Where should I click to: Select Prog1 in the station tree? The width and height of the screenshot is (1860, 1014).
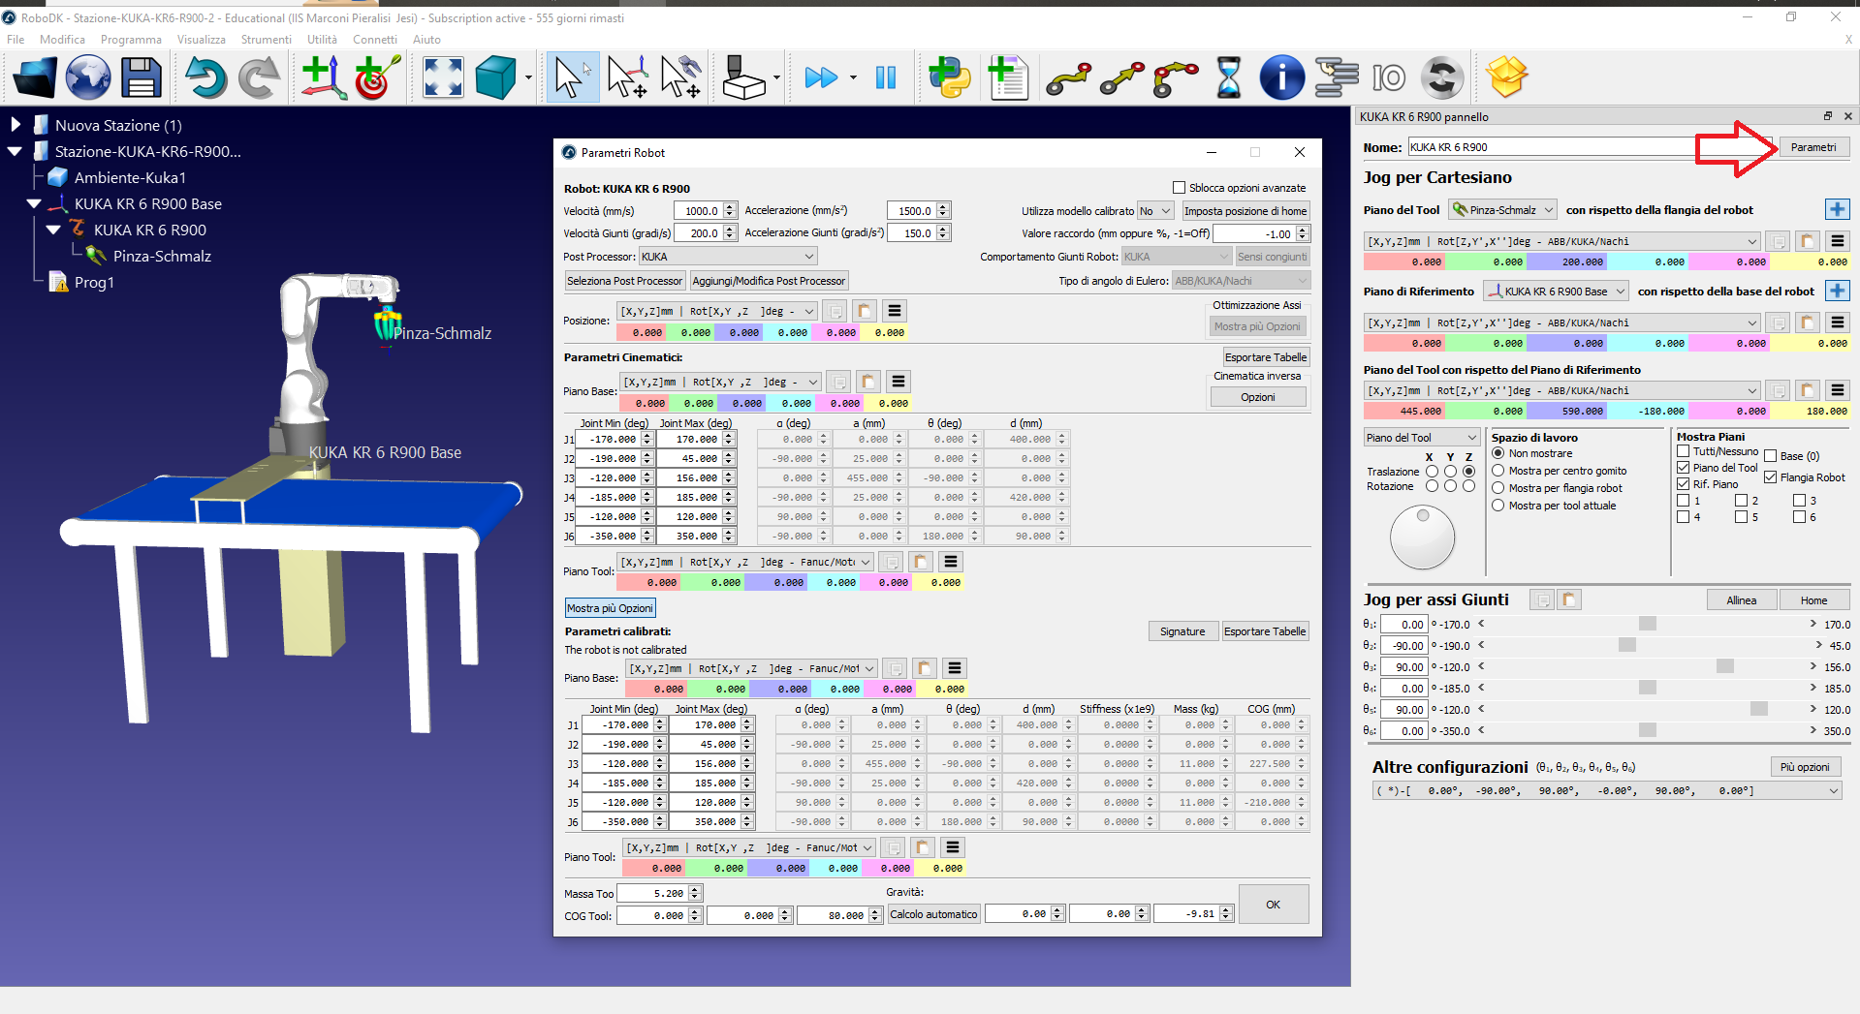click(x=94, y=282)
